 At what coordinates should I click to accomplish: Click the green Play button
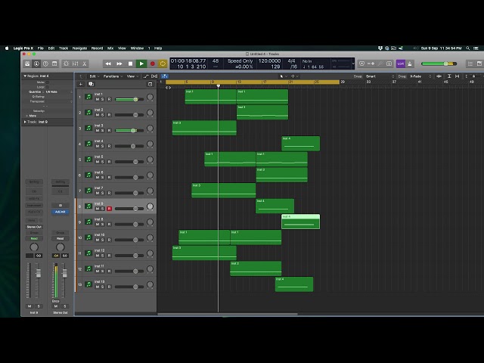[x=141, y=64]
